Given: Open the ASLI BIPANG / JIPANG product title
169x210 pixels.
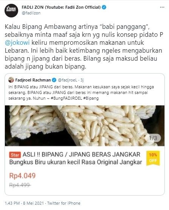Looking at the screenshot, I should [76, 158].
